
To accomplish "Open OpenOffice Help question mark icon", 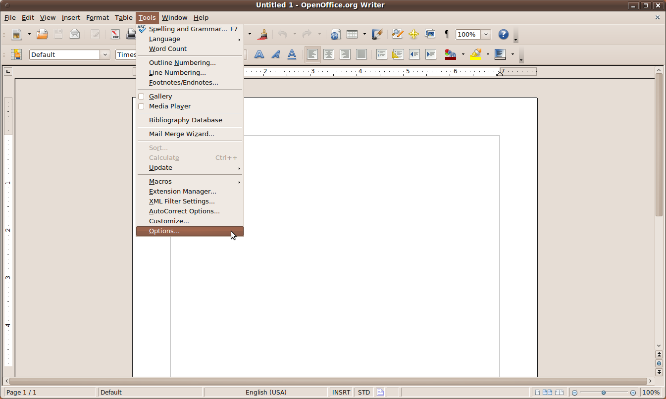I will [x=503, y=34].
